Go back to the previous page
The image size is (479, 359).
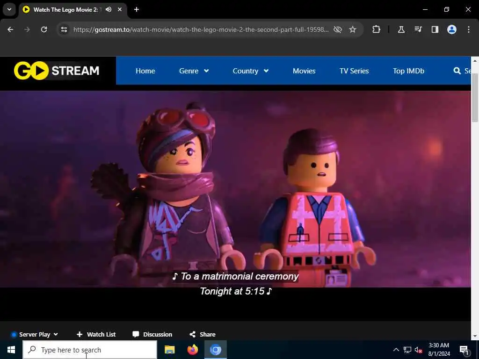pos(10,29)
